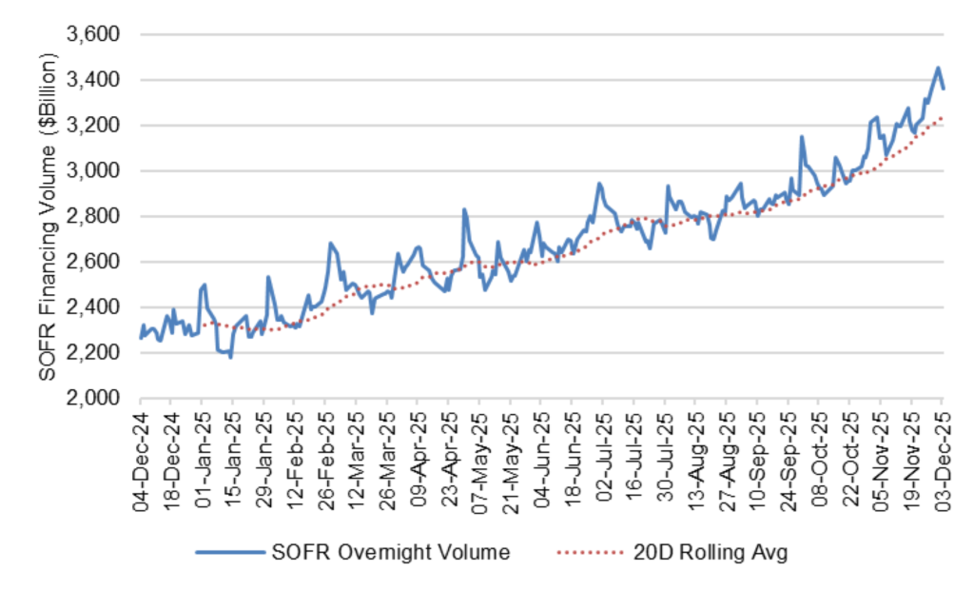Click the 3,400 y-axis tick label
This screenshot has height=591, width=974.
[92, 81]
